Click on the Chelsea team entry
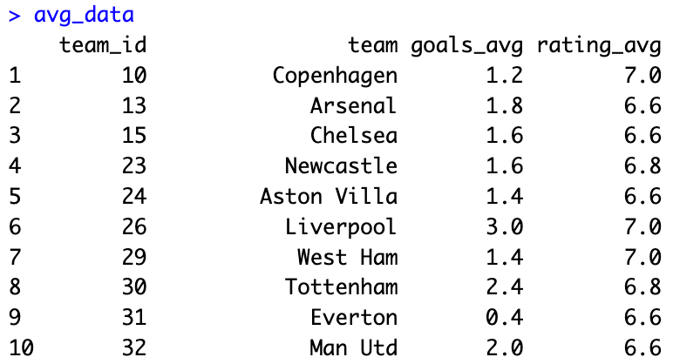Viewport: 673px width, 364px height. [x=353, y=137]
